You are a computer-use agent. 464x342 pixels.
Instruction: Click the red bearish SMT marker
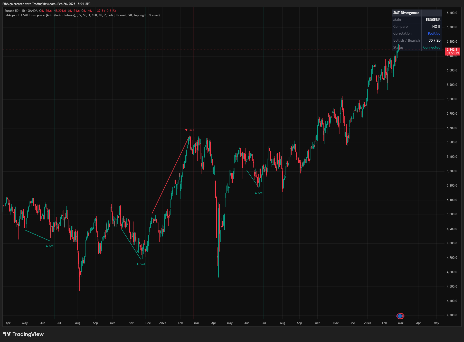[190, 130]
